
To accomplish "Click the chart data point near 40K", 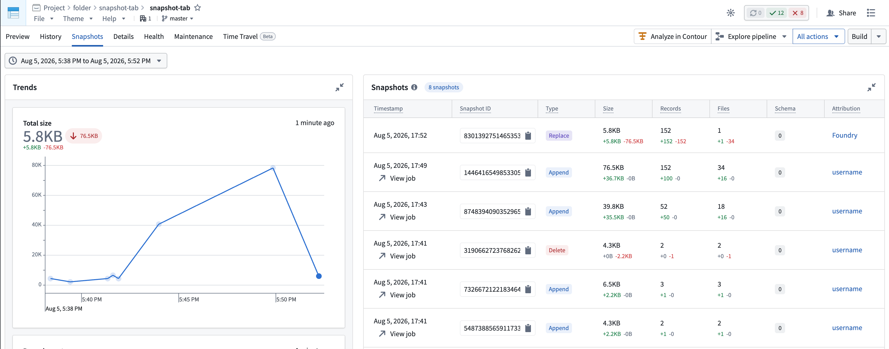I will point(159,224).
